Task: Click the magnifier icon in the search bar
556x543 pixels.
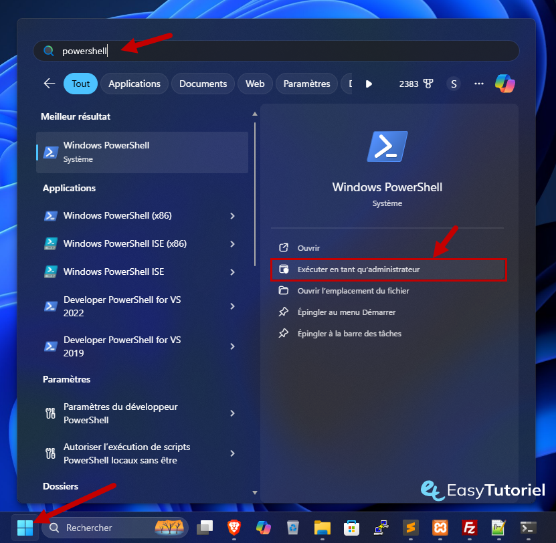Action: 49,51
